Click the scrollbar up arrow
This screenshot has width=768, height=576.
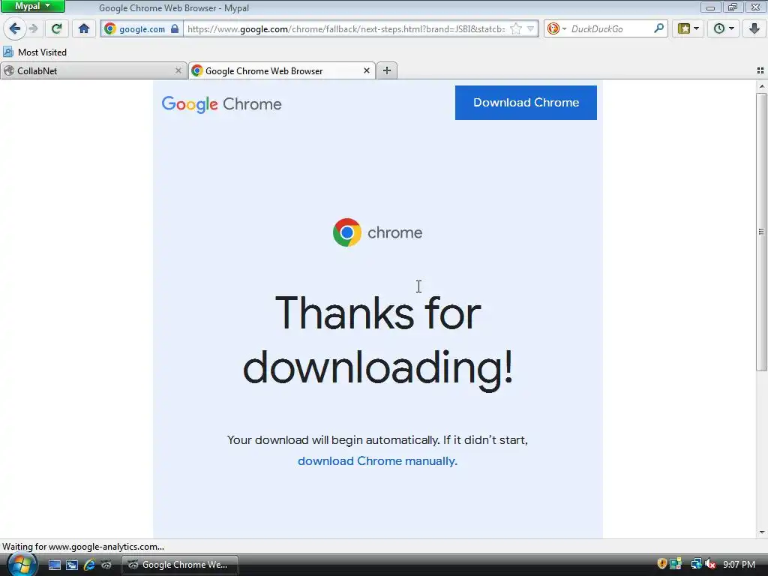point(761,86)
